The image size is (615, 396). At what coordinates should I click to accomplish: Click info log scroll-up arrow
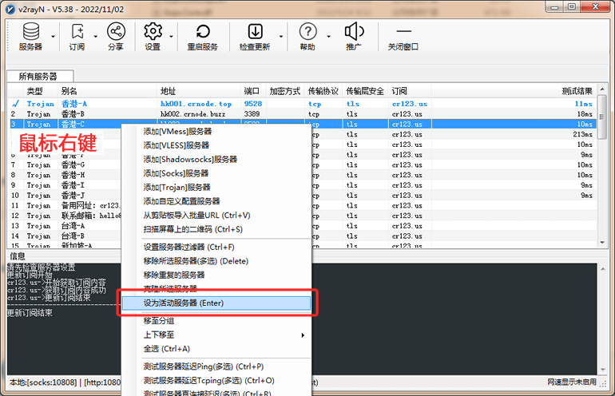click(x=602, y=269)
